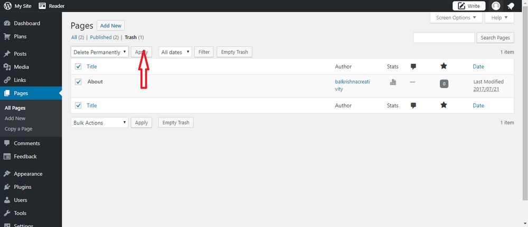The image size is (528, 227).
Task: Toggle select-all checkbox in top Title row
Action: (x=79, y=66)
